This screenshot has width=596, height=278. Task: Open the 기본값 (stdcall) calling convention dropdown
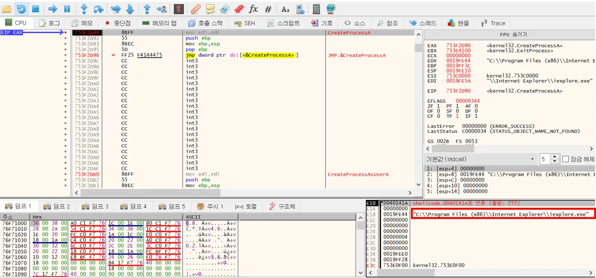coord(481,159)
